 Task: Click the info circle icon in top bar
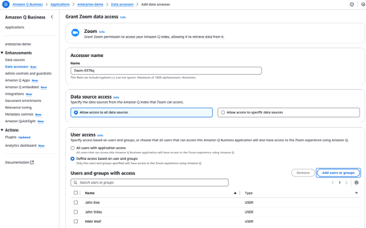click(352, 4)
